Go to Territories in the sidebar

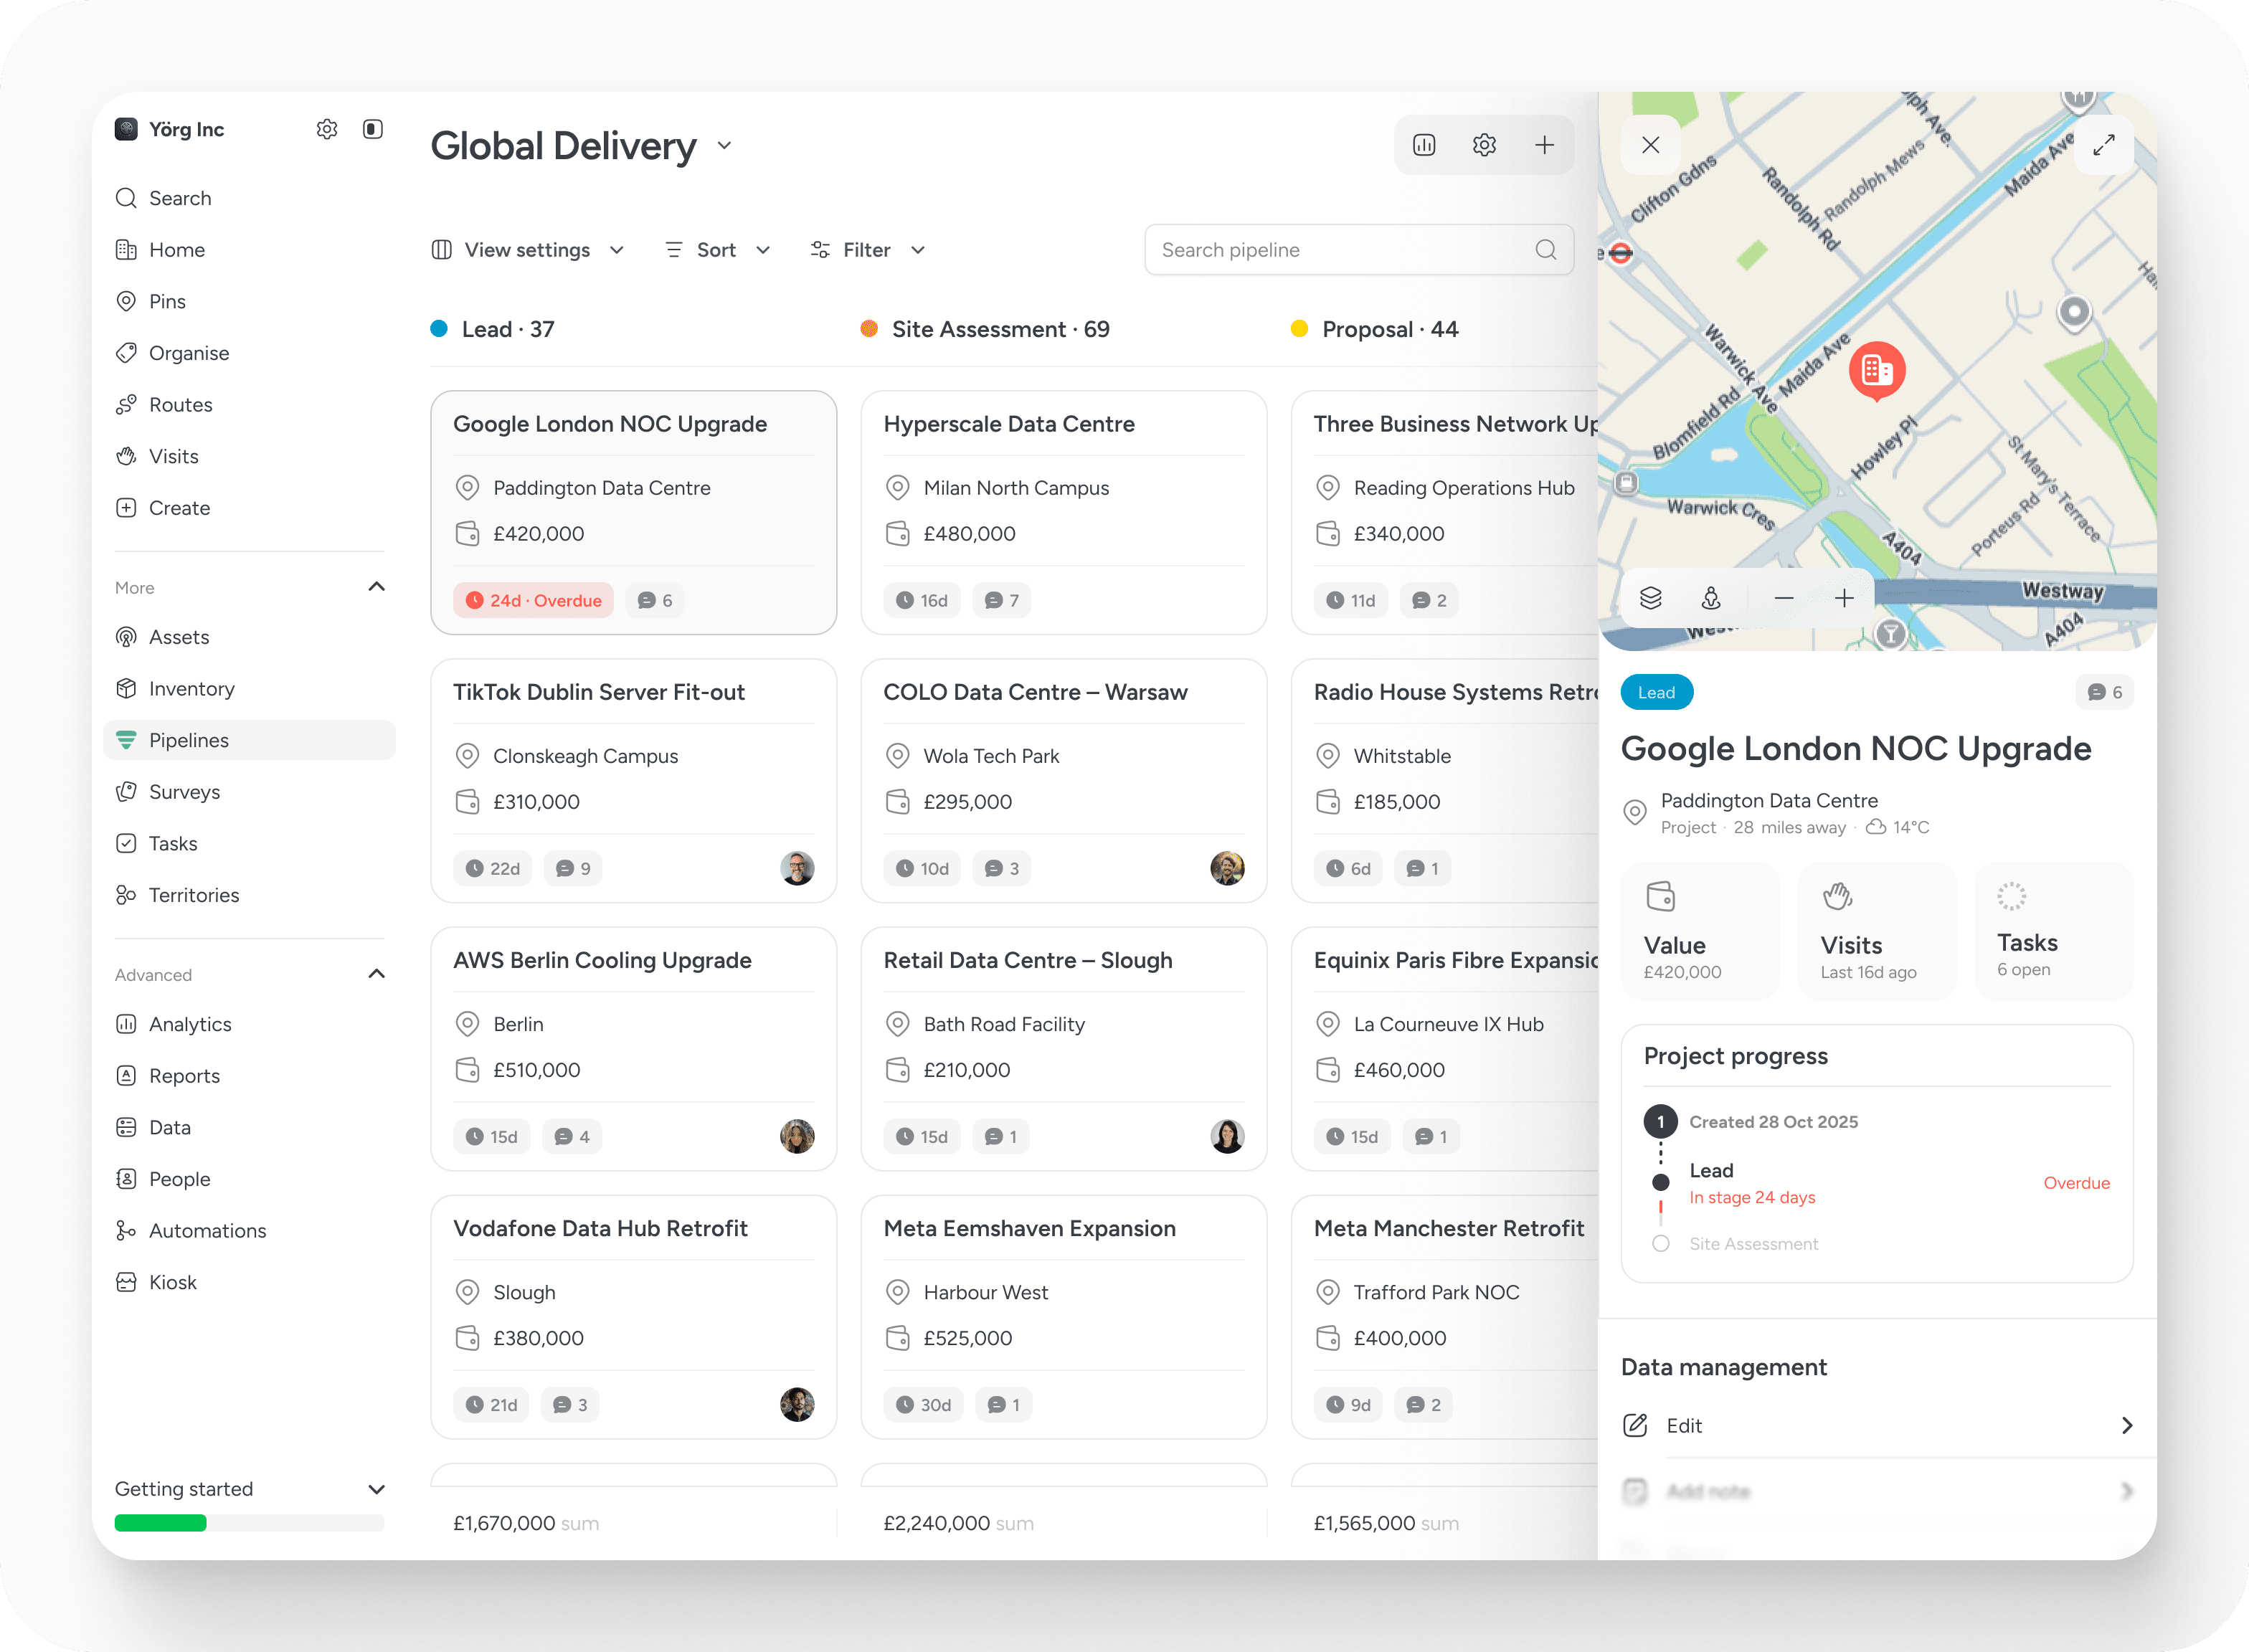[x=194, y=895]
